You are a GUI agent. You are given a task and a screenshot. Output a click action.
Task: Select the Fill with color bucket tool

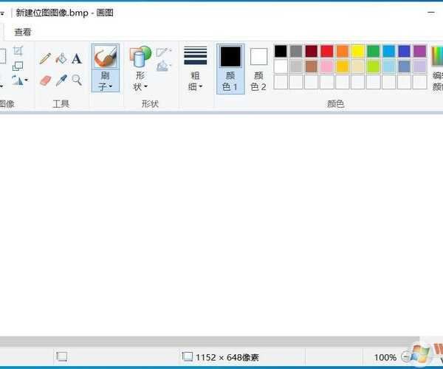pos(61,58)
